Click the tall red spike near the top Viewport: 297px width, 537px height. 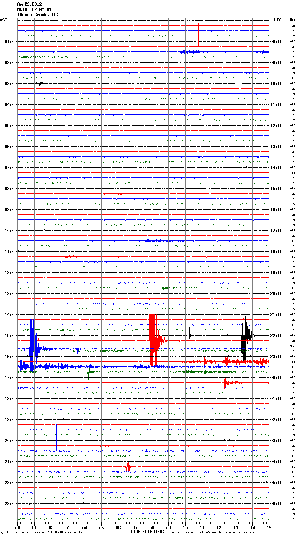pos(198,35)
